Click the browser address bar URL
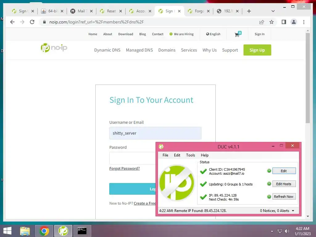316x237 pixels. click(97, 22)
